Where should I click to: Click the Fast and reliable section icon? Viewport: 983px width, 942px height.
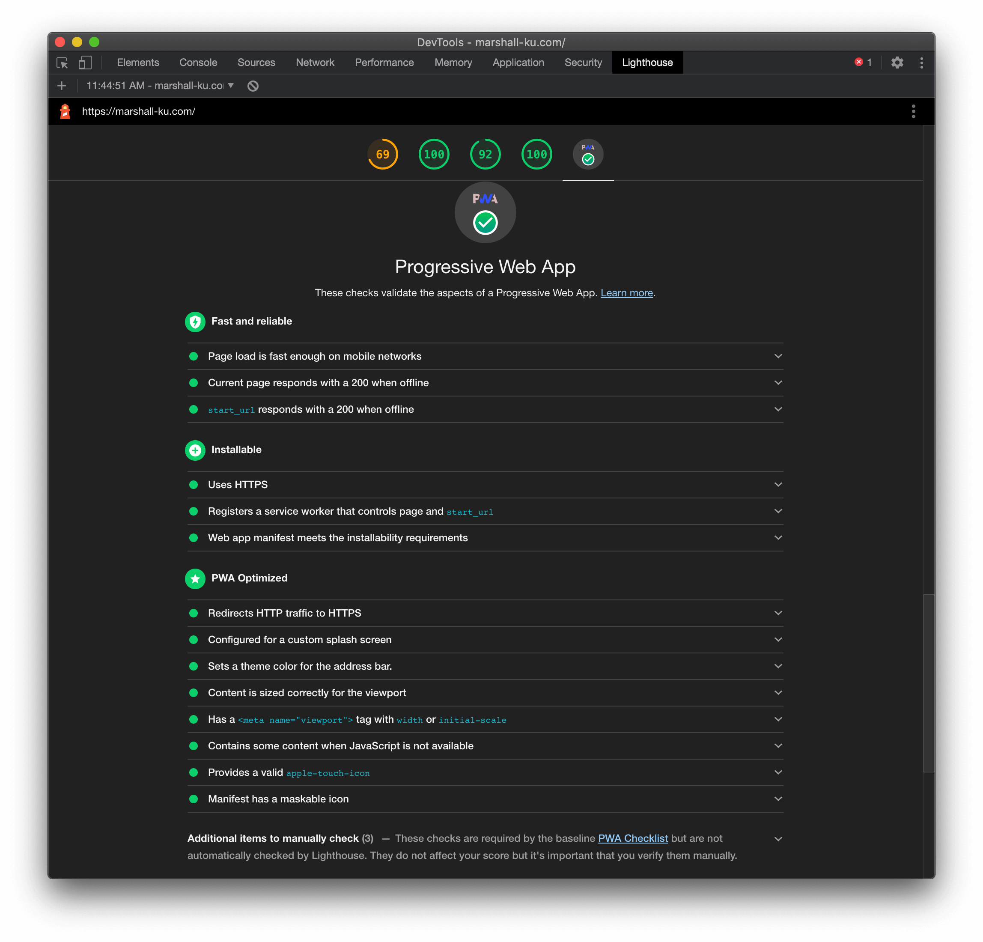(194, 320)
